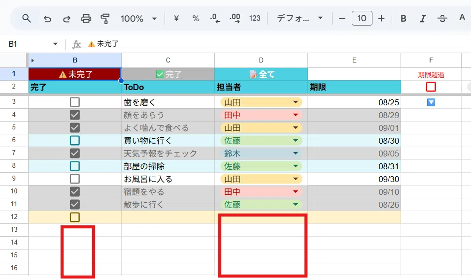Click the 担当者 header cell
This screenshot has width=471, height=279.
coord(261,87)
